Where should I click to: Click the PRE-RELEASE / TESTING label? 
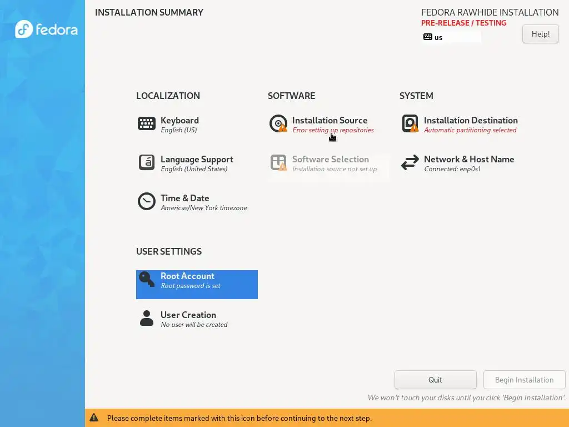463,23
